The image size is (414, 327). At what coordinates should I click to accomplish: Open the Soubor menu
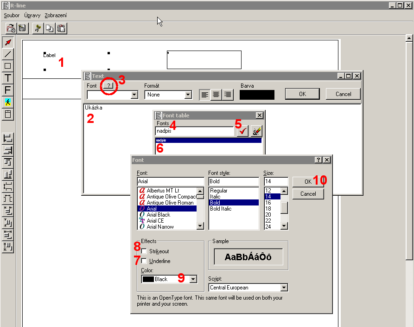(12, 15)
